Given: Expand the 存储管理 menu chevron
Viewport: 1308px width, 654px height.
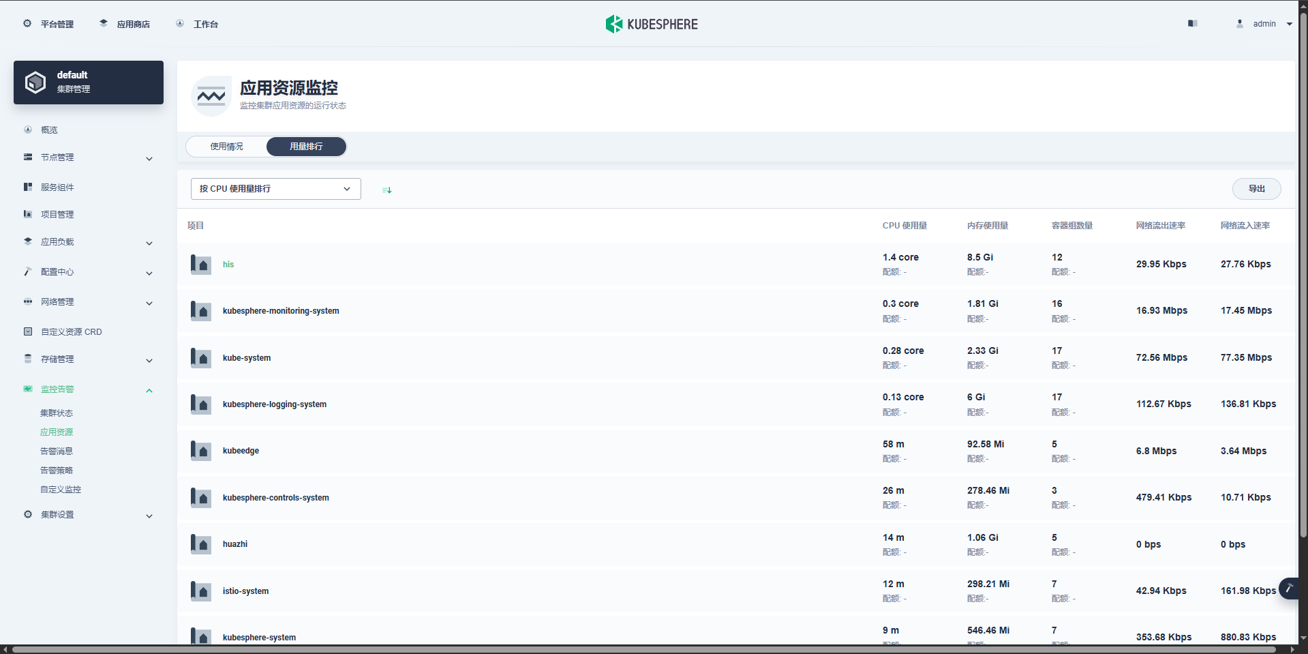Looking at the screenshot, I should [x=149, y=361].
